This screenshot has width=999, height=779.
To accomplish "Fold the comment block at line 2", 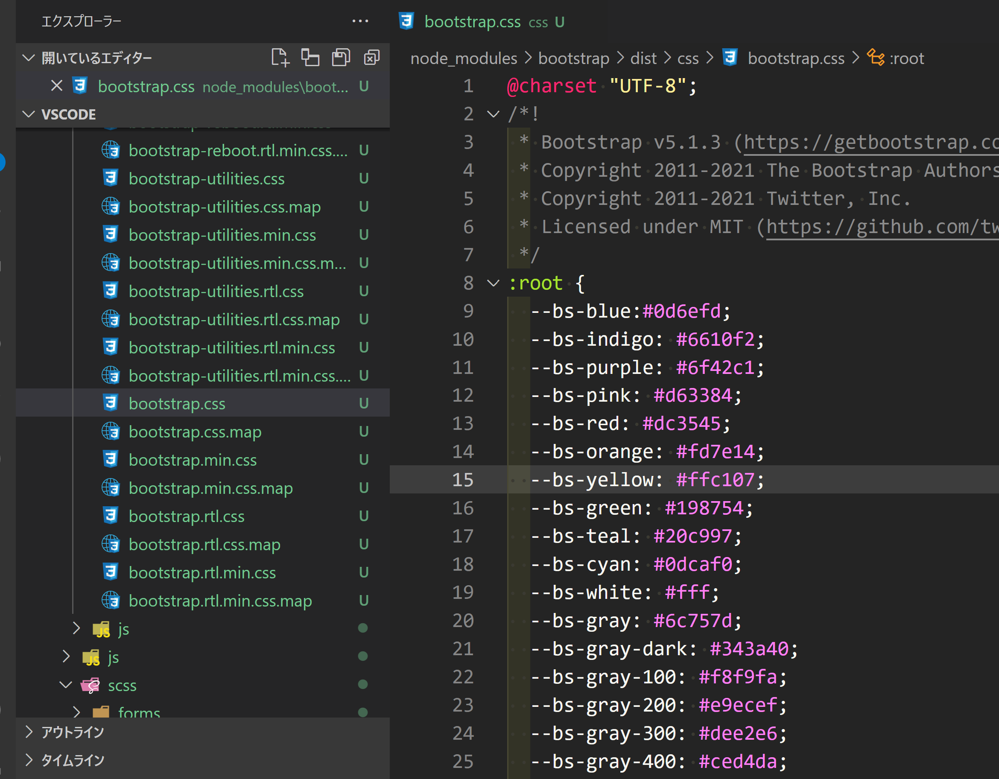I will coord(493,114).
